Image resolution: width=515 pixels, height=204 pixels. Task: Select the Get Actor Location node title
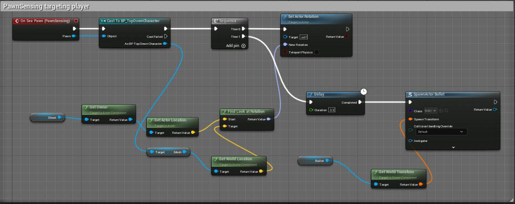tap(170, 120)
